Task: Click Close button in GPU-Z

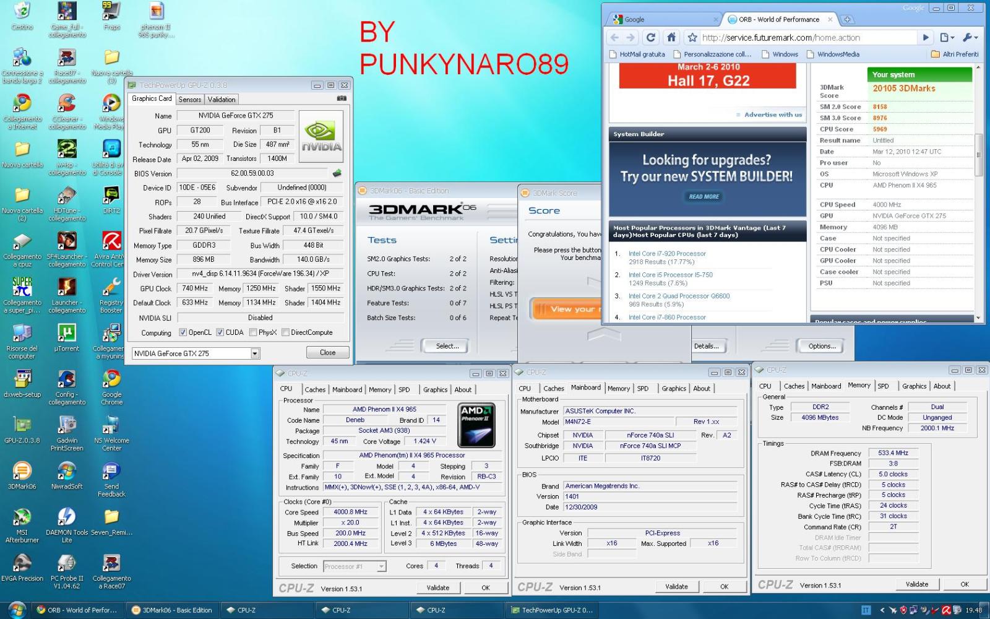Action: tap(328, 352)
